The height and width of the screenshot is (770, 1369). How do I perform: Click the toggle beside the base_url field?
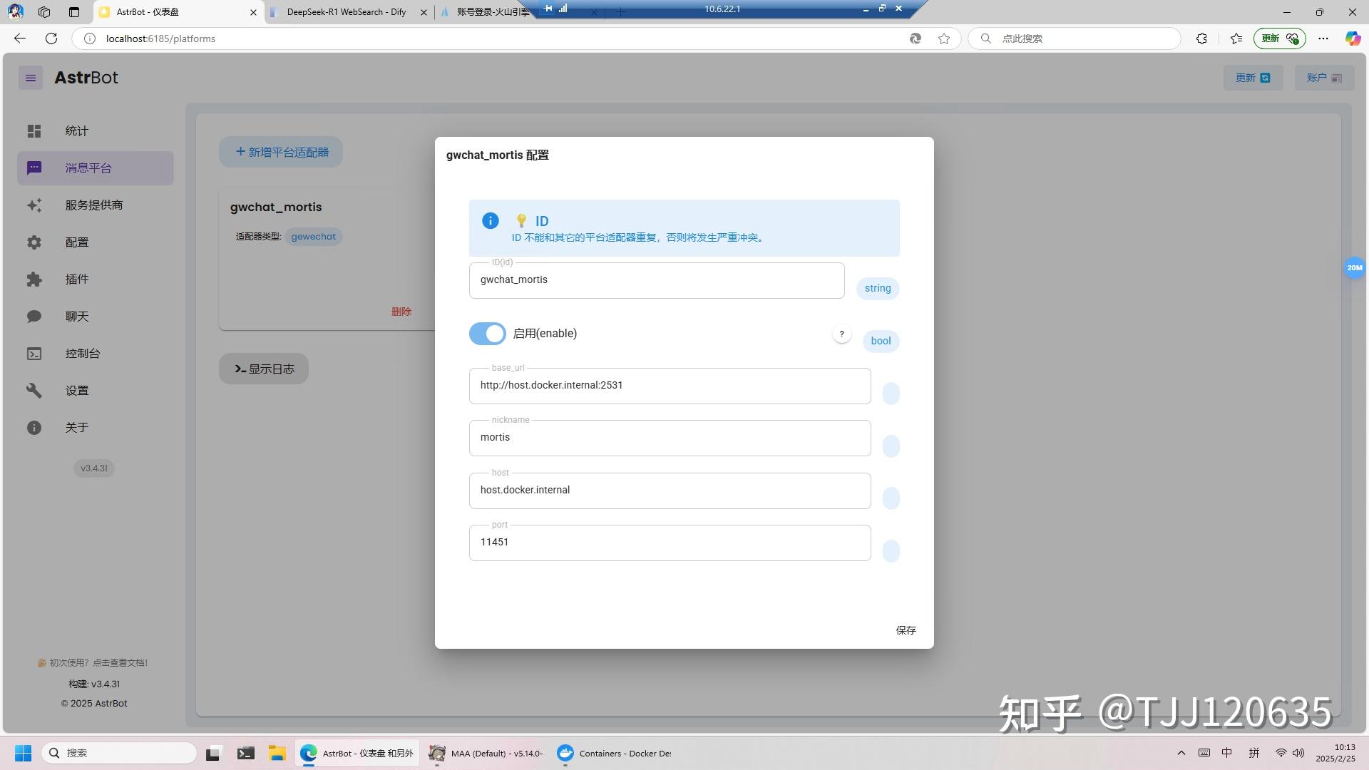[x=891, y=393]
